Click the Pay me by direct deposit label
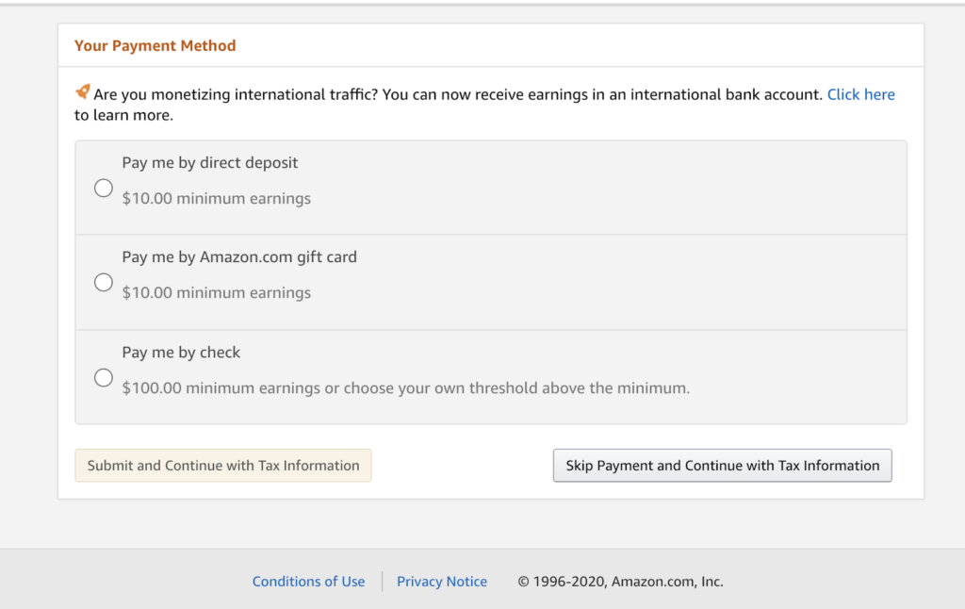The width and height of the screenshot is (965, 609). 209,162
